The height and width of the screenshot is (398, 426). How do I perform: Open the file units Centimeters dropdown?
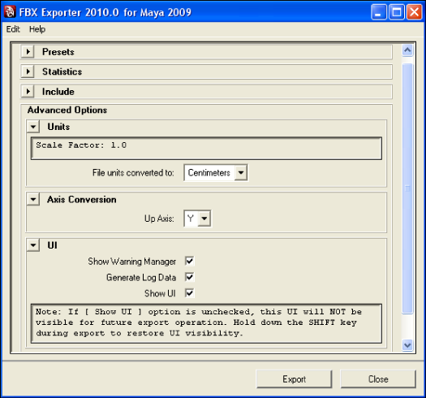pos(216,172)
